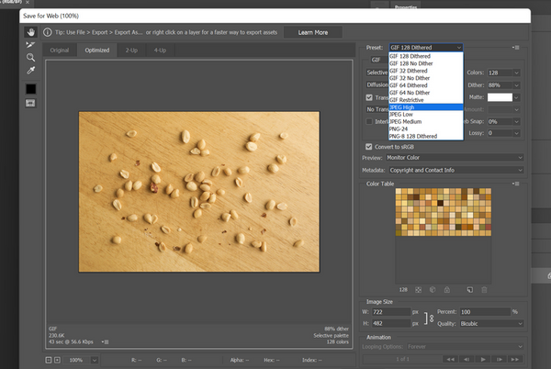This screenshot has width=551, height=369.
Task: Click the Learn More button
Action: pyautogui.click(x=313, y=32)
